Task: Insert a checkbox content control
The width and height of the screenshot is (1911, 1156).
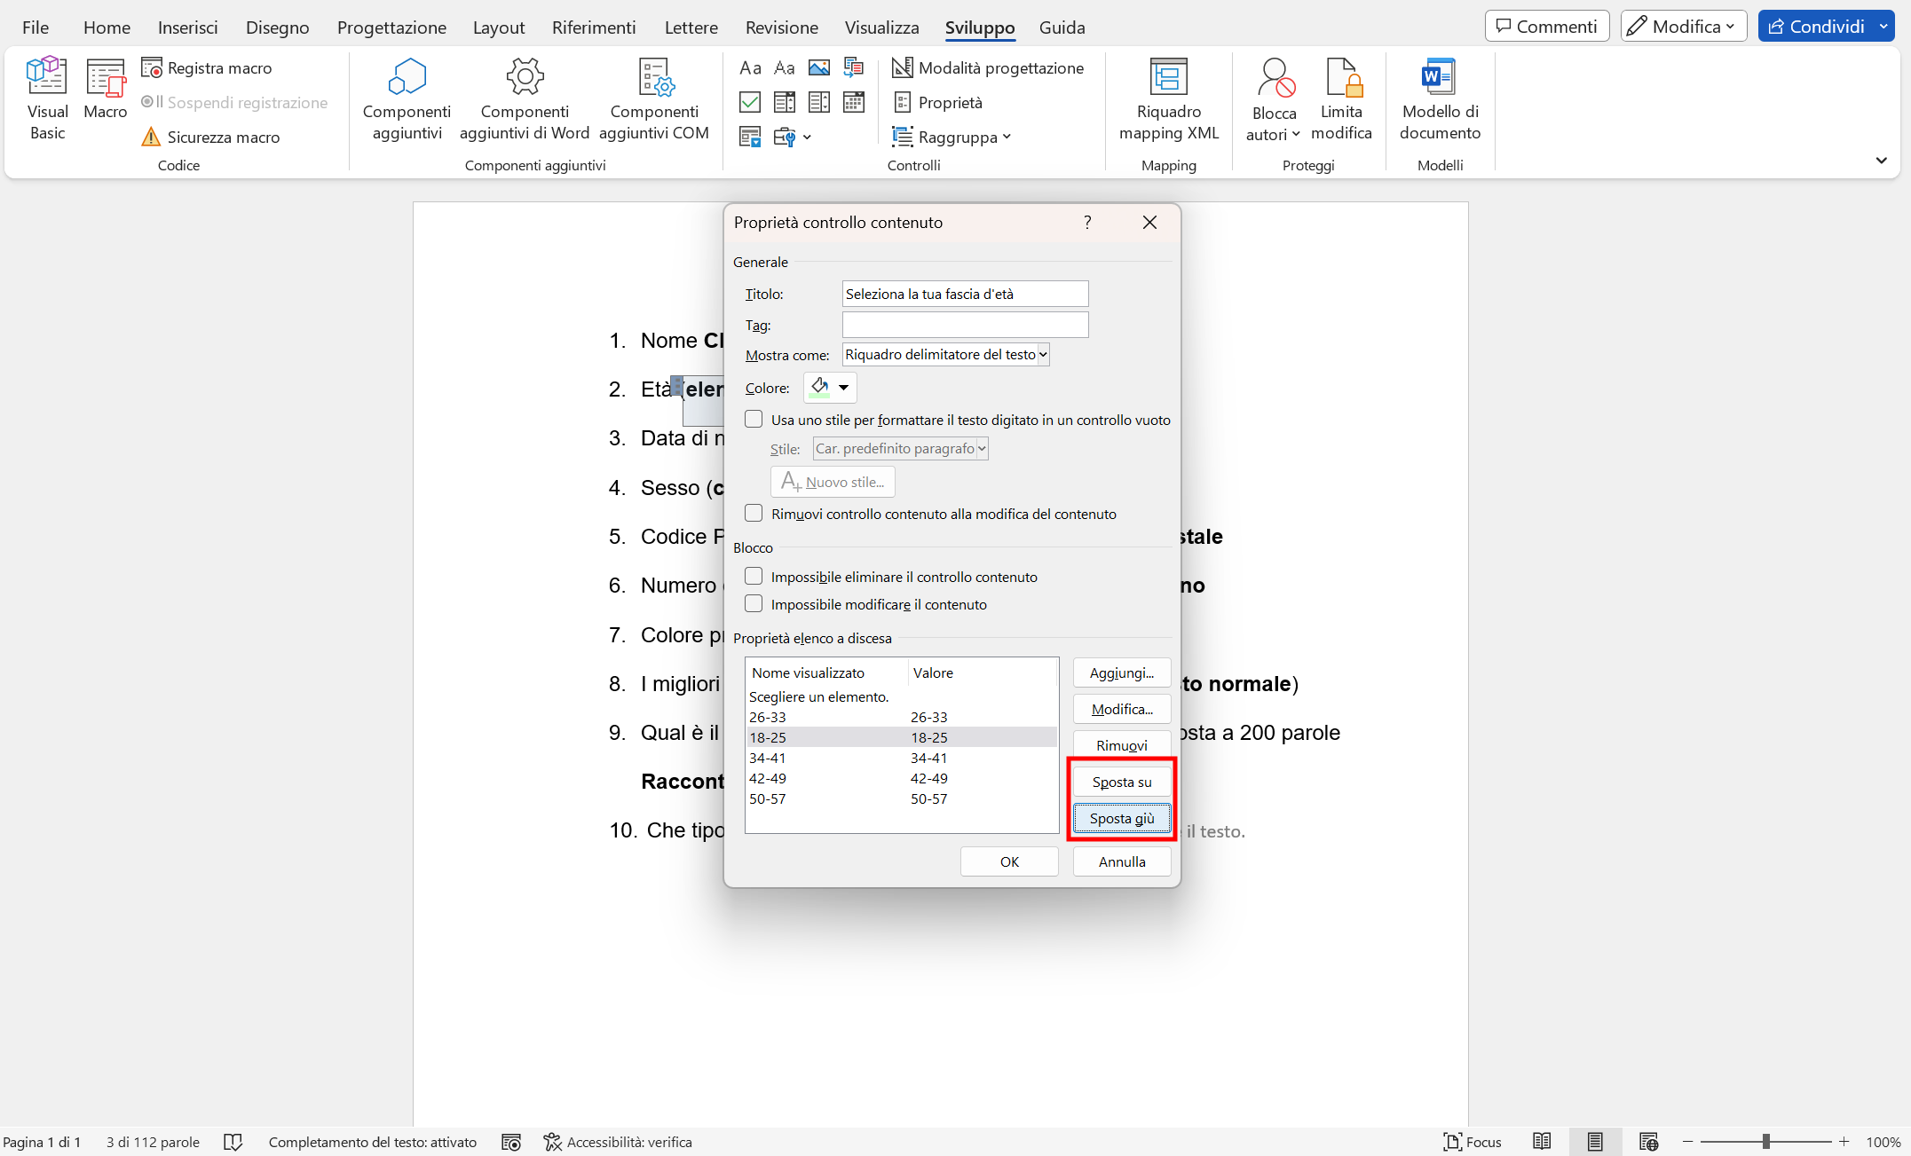Action: point(749,102)
